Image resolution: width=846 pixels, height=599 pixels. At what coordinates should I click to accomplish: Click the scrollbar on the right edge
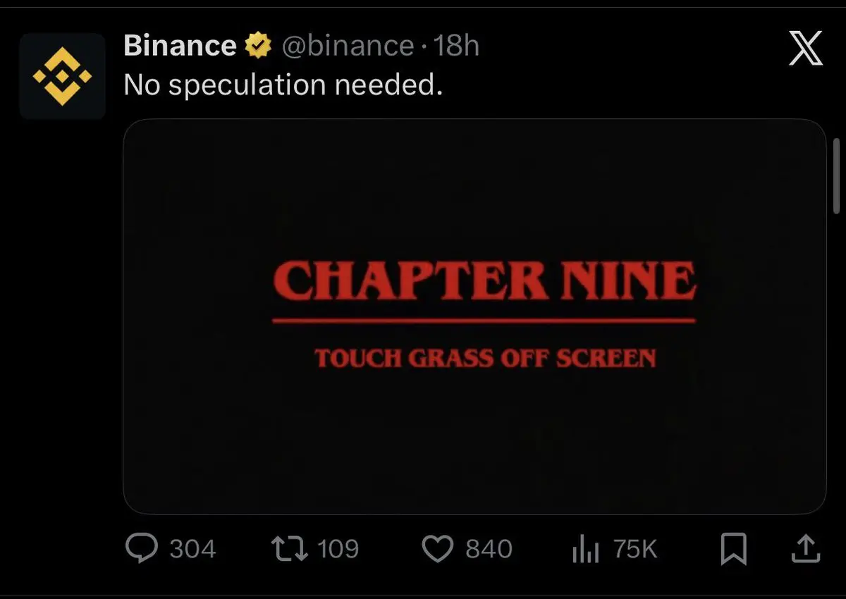pyautogui.click(x=837, y=176)
